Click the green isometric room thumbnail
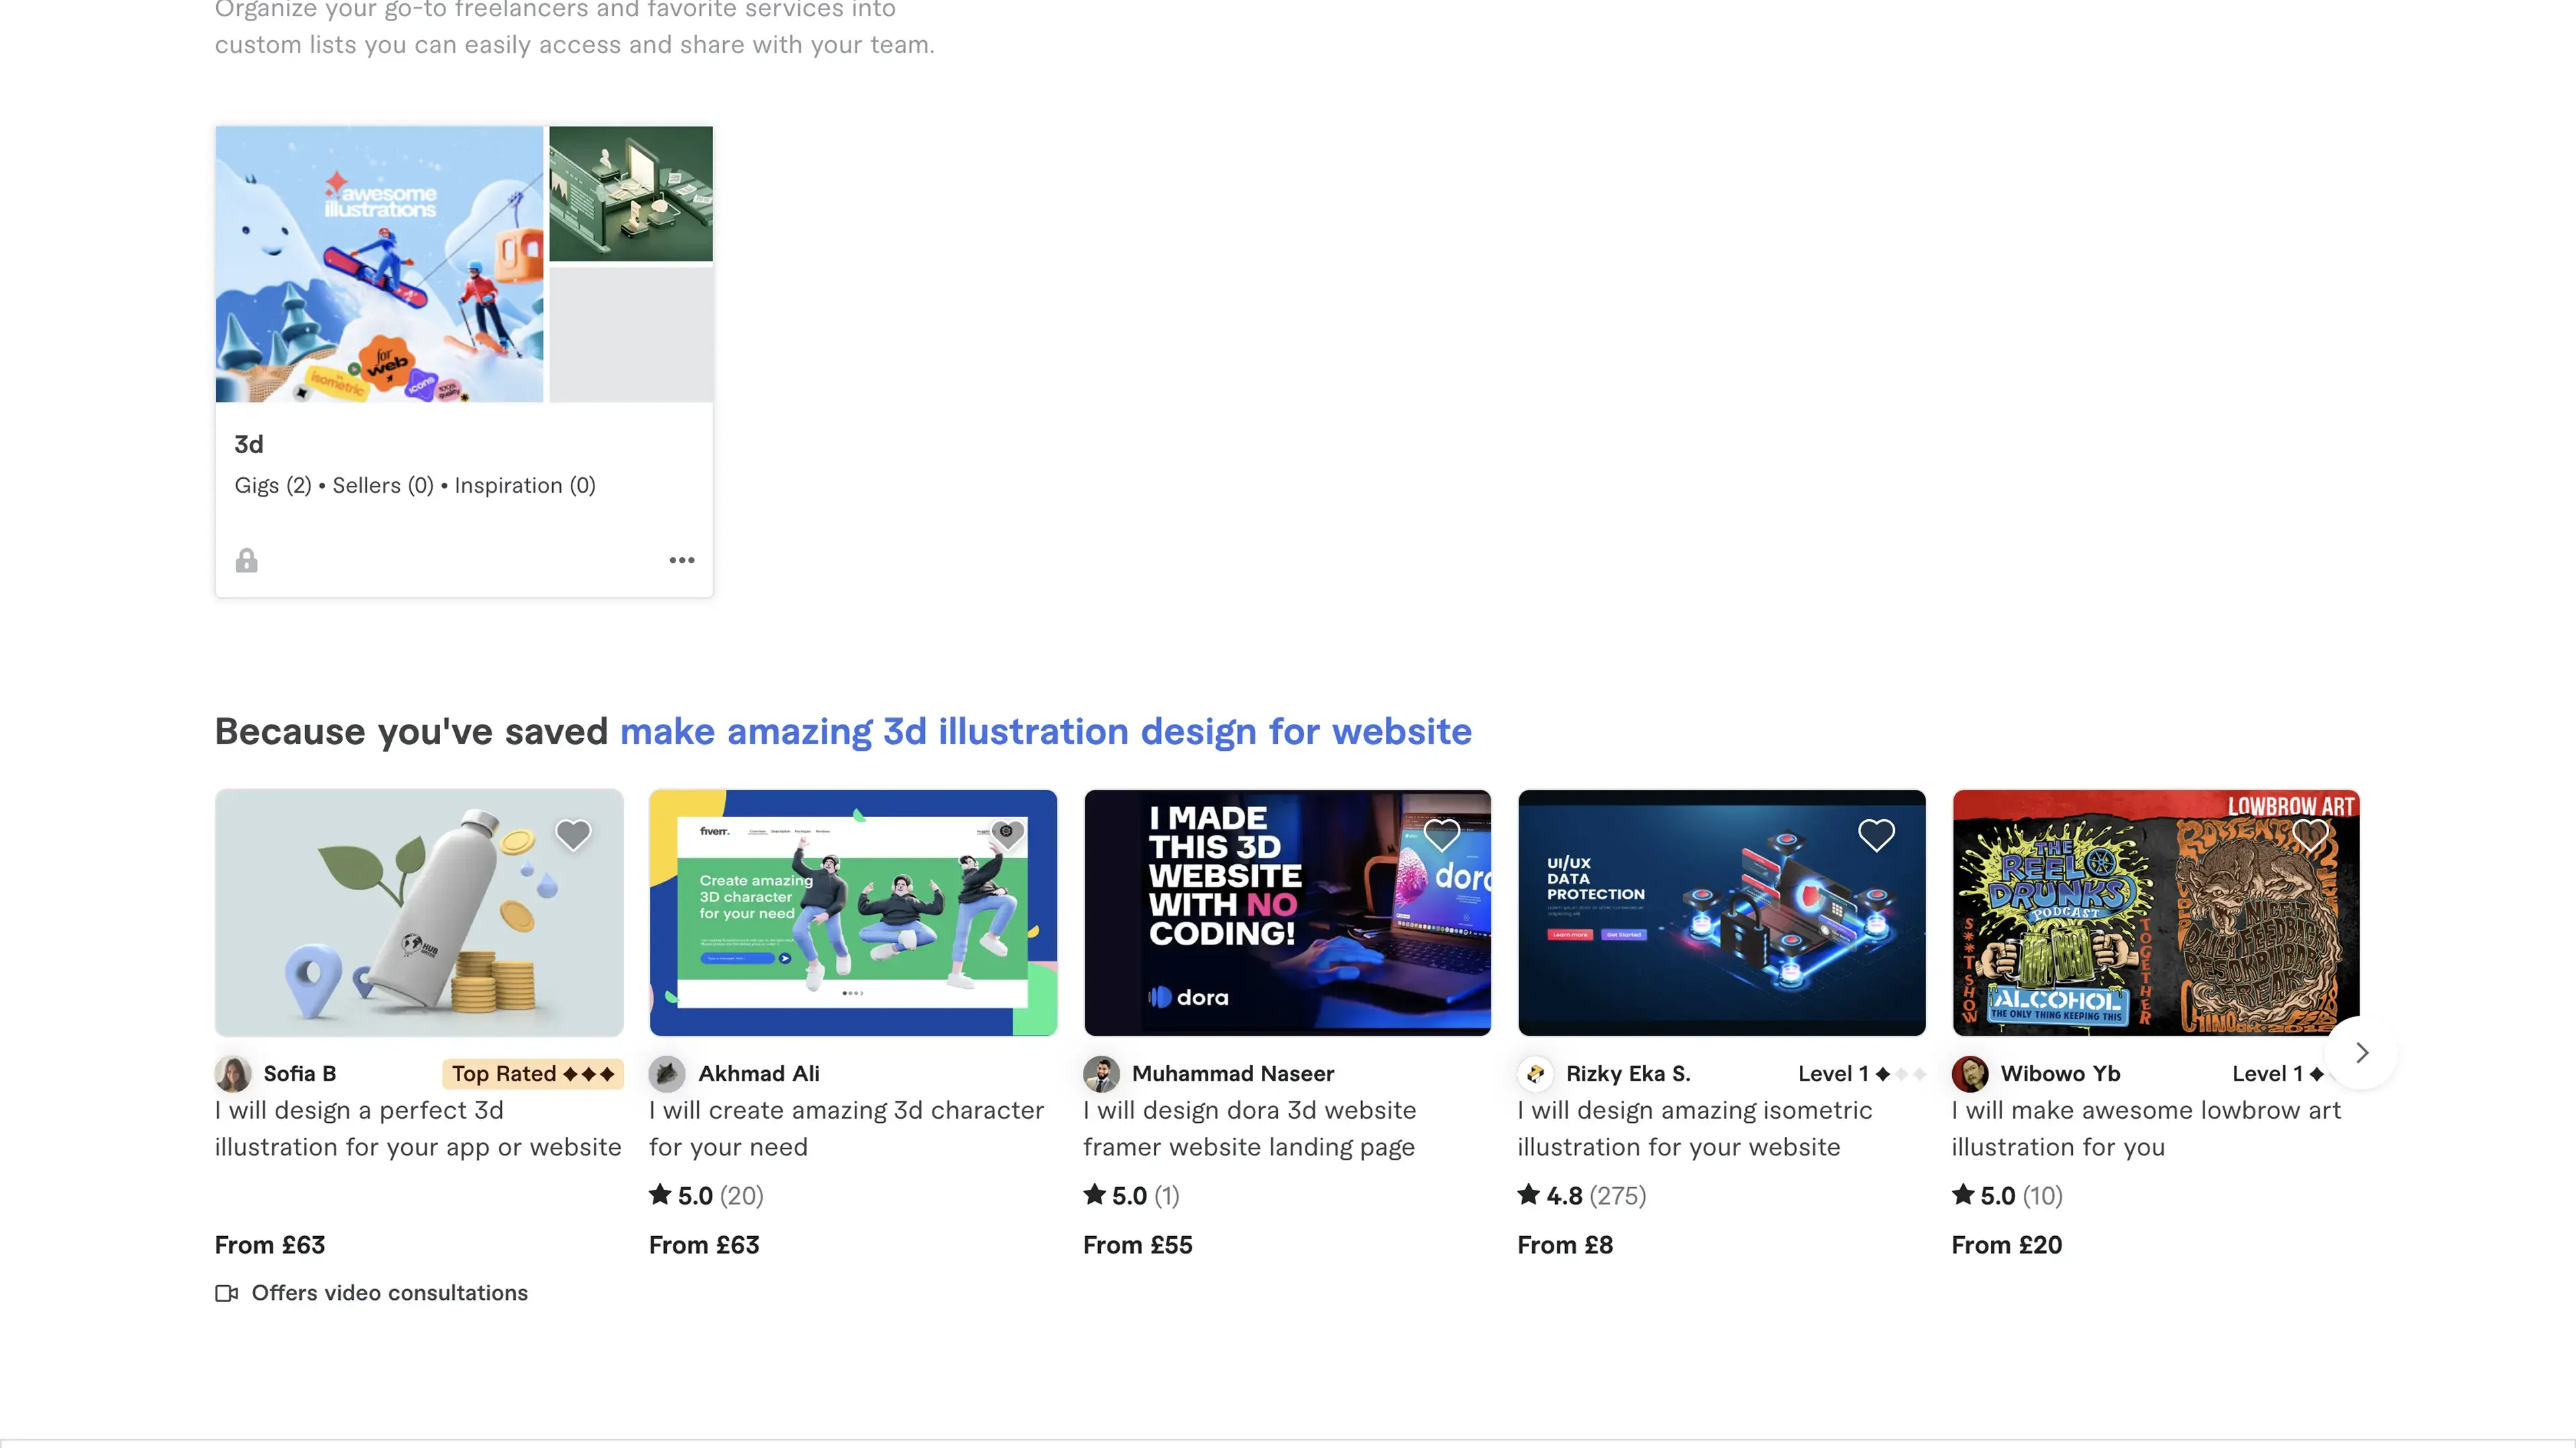This screenshot has height=1448, width=2576. (x=631, y=194)
